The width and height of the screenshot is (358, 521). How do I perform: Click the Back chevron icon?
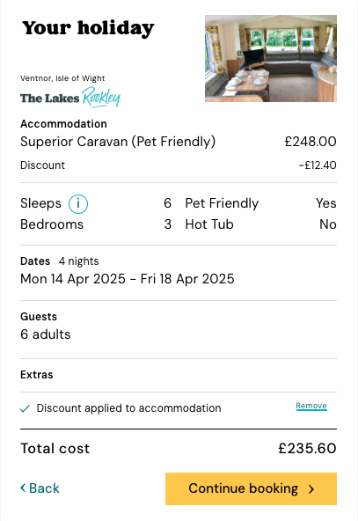click(x=23, y=488)
